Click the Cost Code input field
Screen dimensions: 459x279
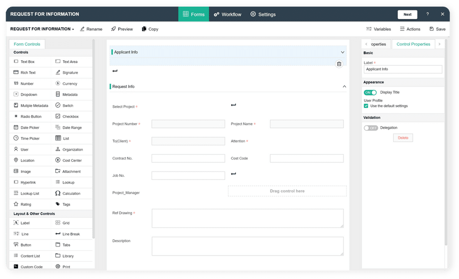pos(307,158)
